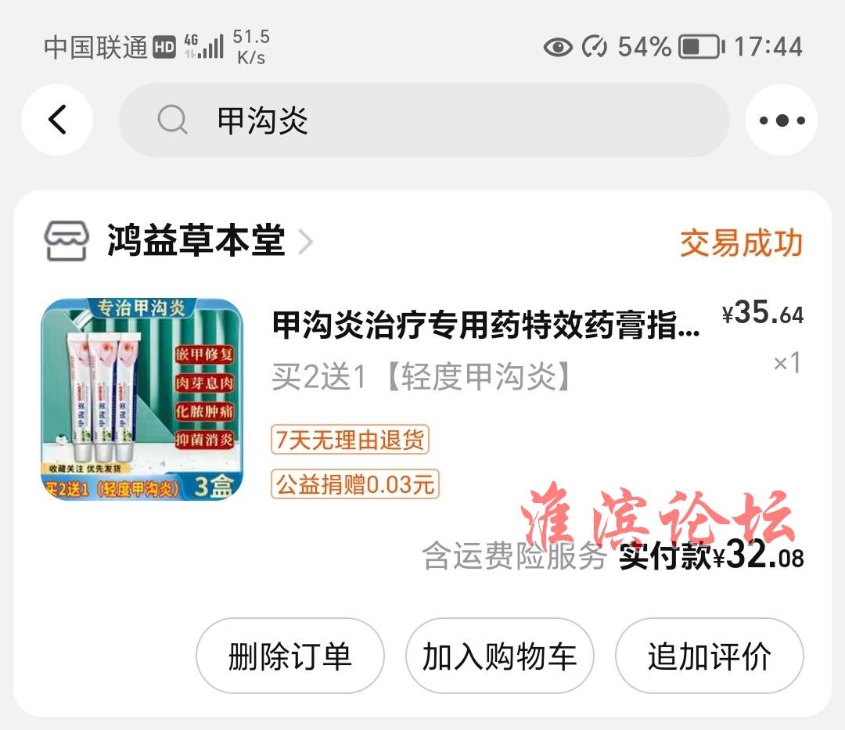The width and height of the screenshot is (845, 730).
Task: Open the three-dot more options menu
Action: [782, 120]
